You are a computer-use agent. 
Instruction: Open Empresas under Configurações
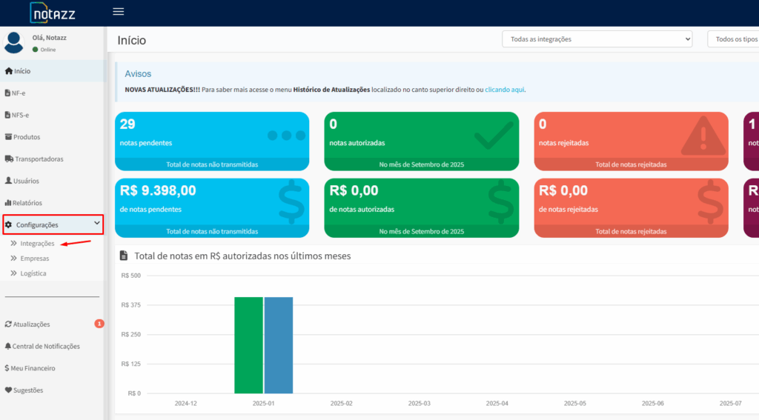point(35,259)
